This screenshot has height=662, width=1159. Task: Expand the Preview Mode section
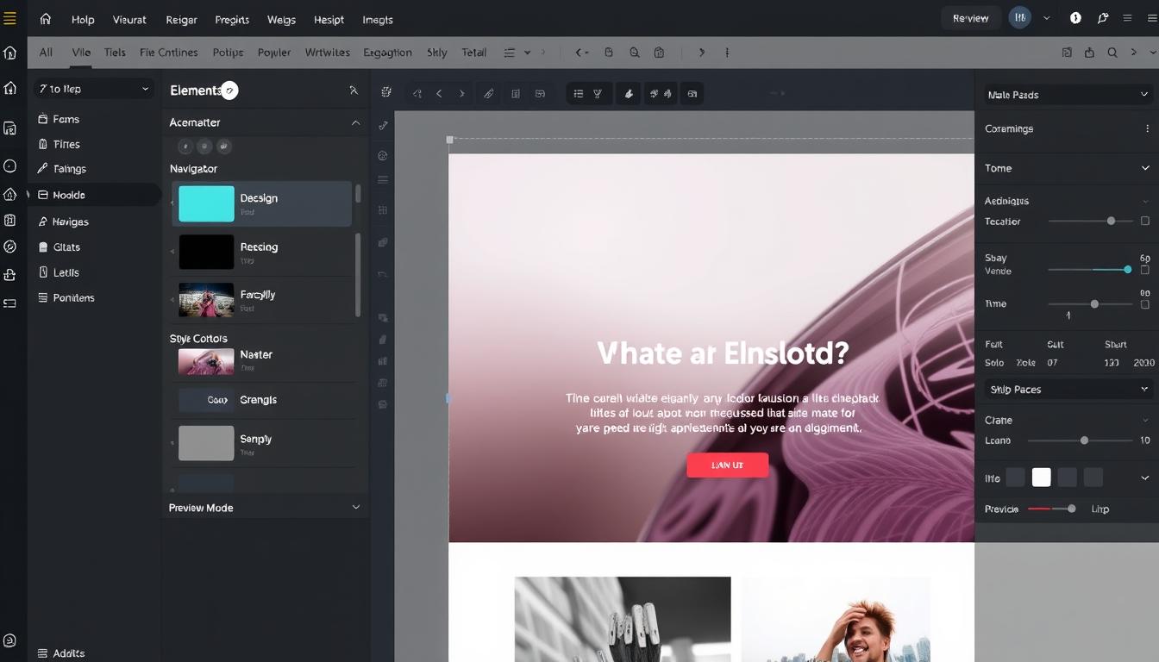355,508
